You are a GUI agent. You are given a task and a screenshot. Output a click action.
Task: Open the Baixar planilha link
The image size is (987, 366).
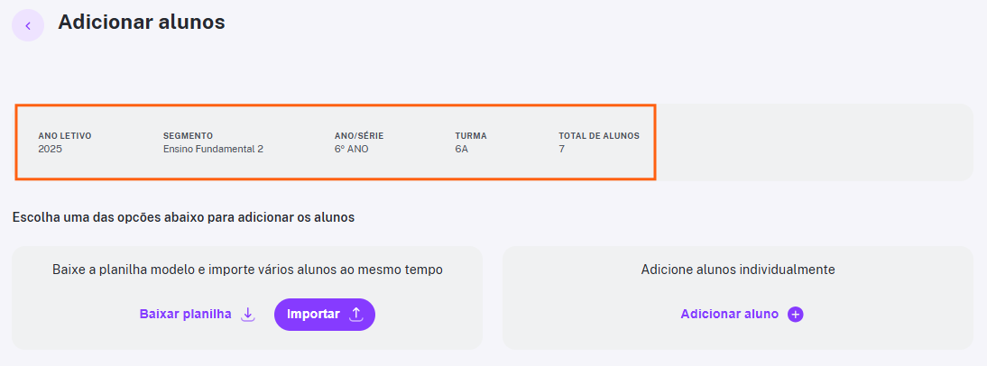point(186,315)
